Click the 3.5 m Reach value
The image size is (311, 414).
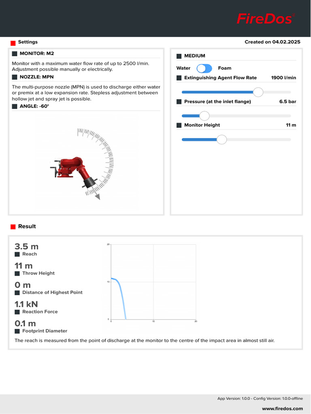[x=27, y=246]
